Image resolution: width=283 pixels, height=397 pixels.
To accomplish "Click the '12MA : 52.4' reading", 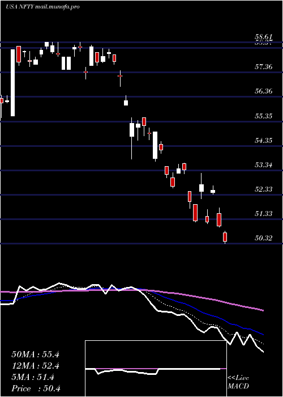I will [35, 366].
